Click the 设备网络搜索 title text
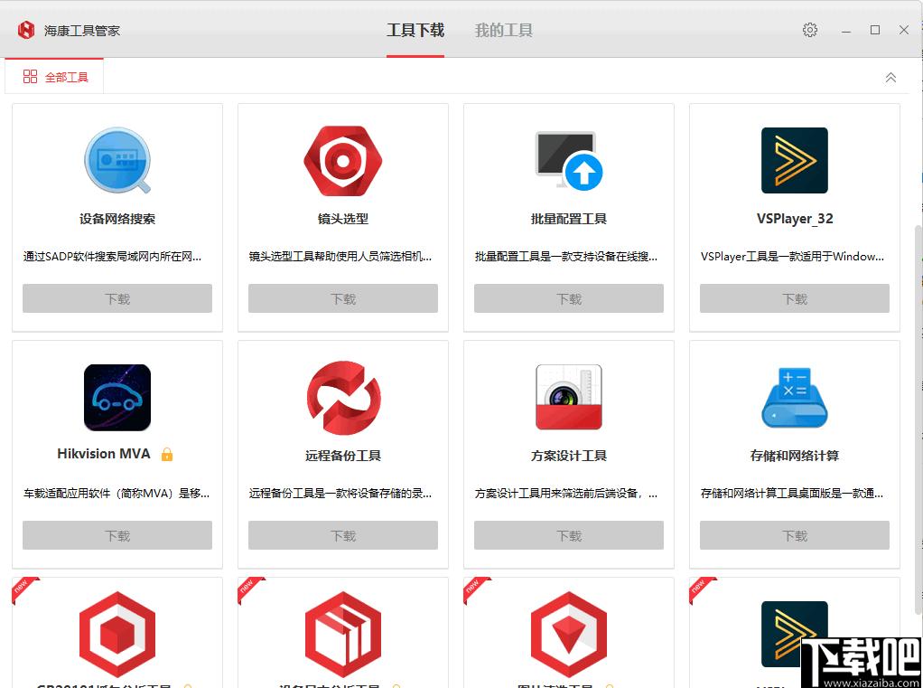 (117, 219)
